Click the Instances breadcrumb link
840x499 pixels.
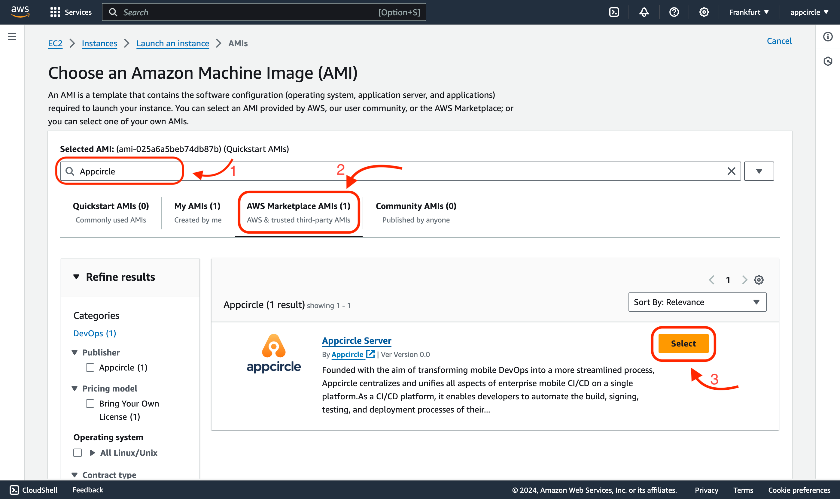pyautogui.click(x=99, y=43)
